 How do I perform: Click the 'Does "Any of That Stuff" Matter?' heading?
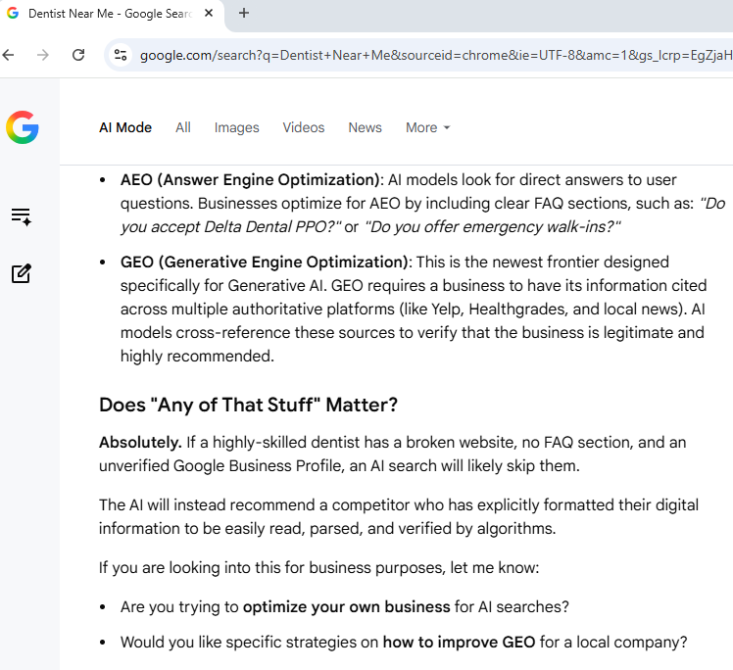[x=248, y=405]
